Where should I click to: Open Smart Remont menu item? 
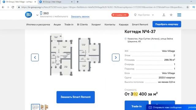pyautogui.click(x=140, y=24)
